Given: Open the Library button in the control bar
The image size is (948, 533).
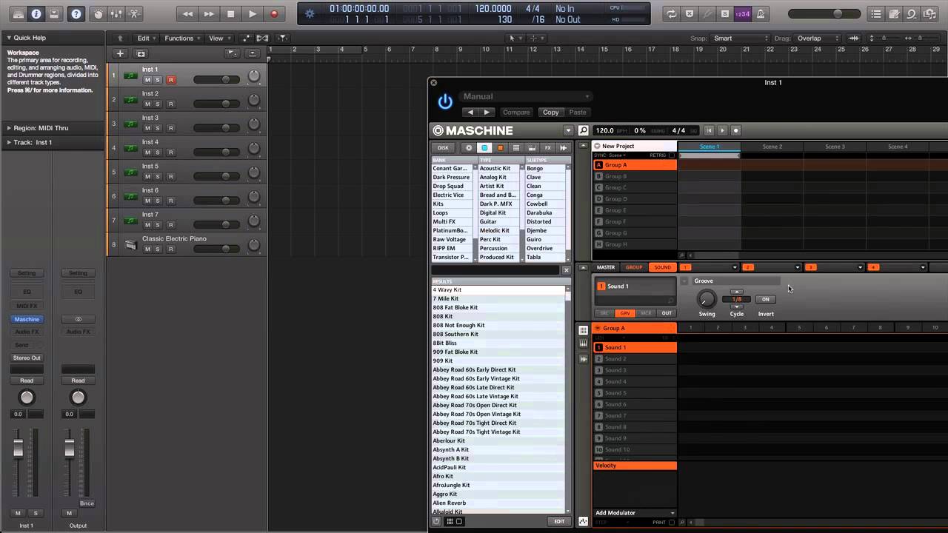Looking at the screenshot, I should (x=18, y=13).
